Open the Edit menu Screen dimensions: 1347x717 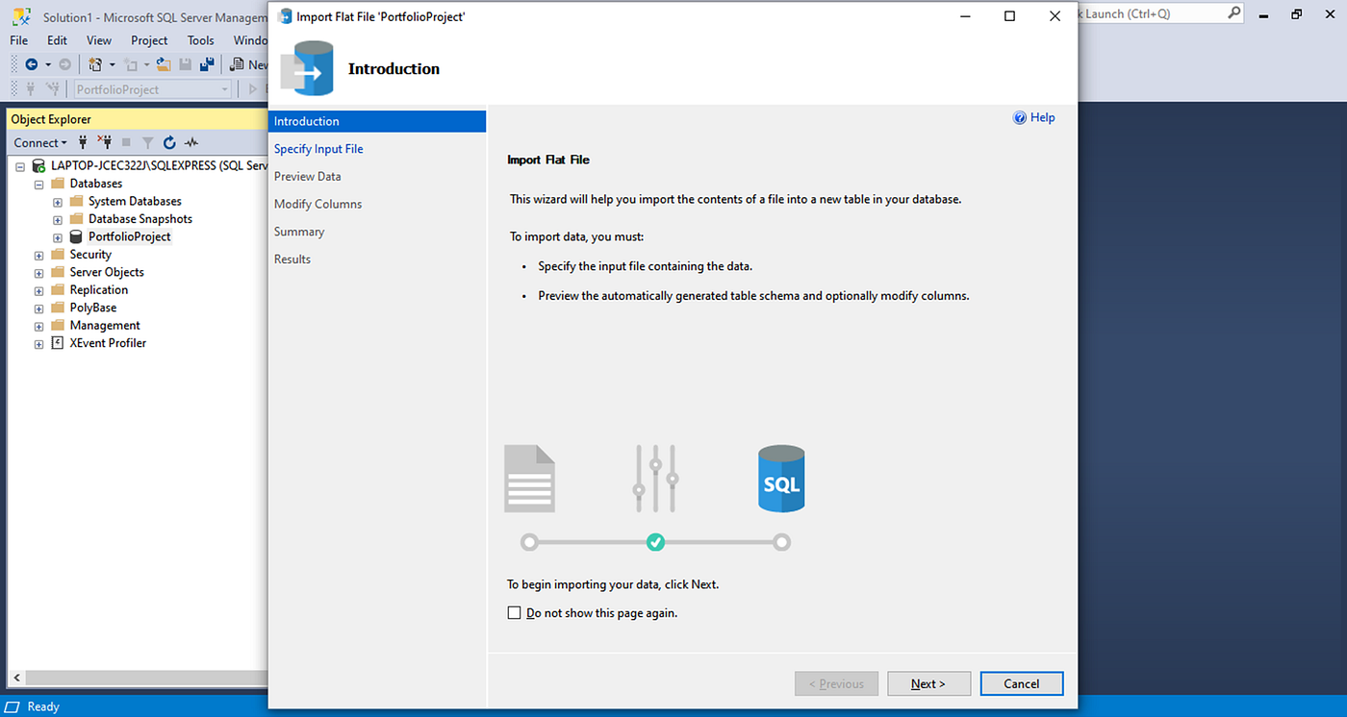coord(58,40)
